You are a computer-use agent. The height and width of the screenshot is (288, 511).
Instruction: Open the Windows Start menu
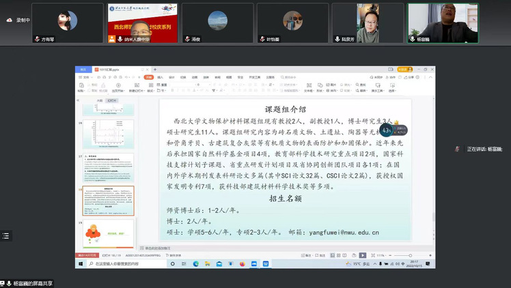click(80, 263)
